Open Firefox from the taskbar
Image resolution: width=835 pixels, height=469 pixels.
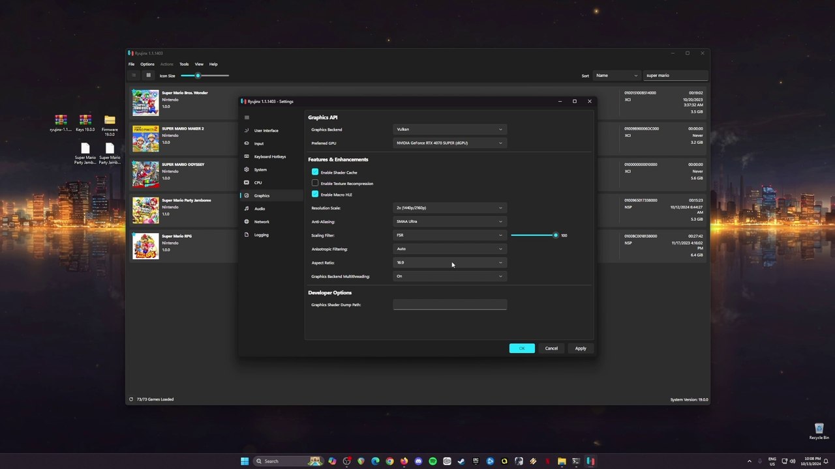click(x=404, y=461)
